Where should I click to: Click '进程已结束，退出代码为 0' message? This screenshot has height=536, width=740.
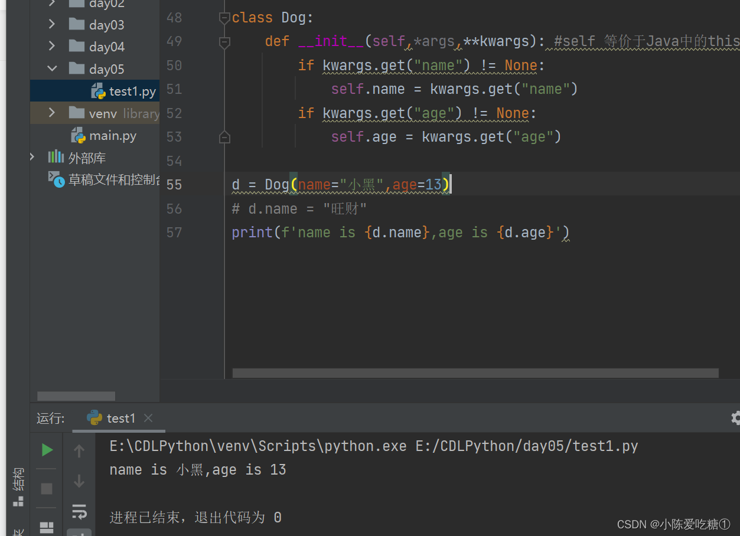click(x=195, y=518)
